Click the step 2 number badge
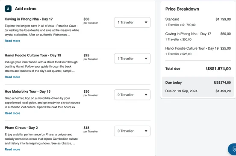 [x=8, y=9]
